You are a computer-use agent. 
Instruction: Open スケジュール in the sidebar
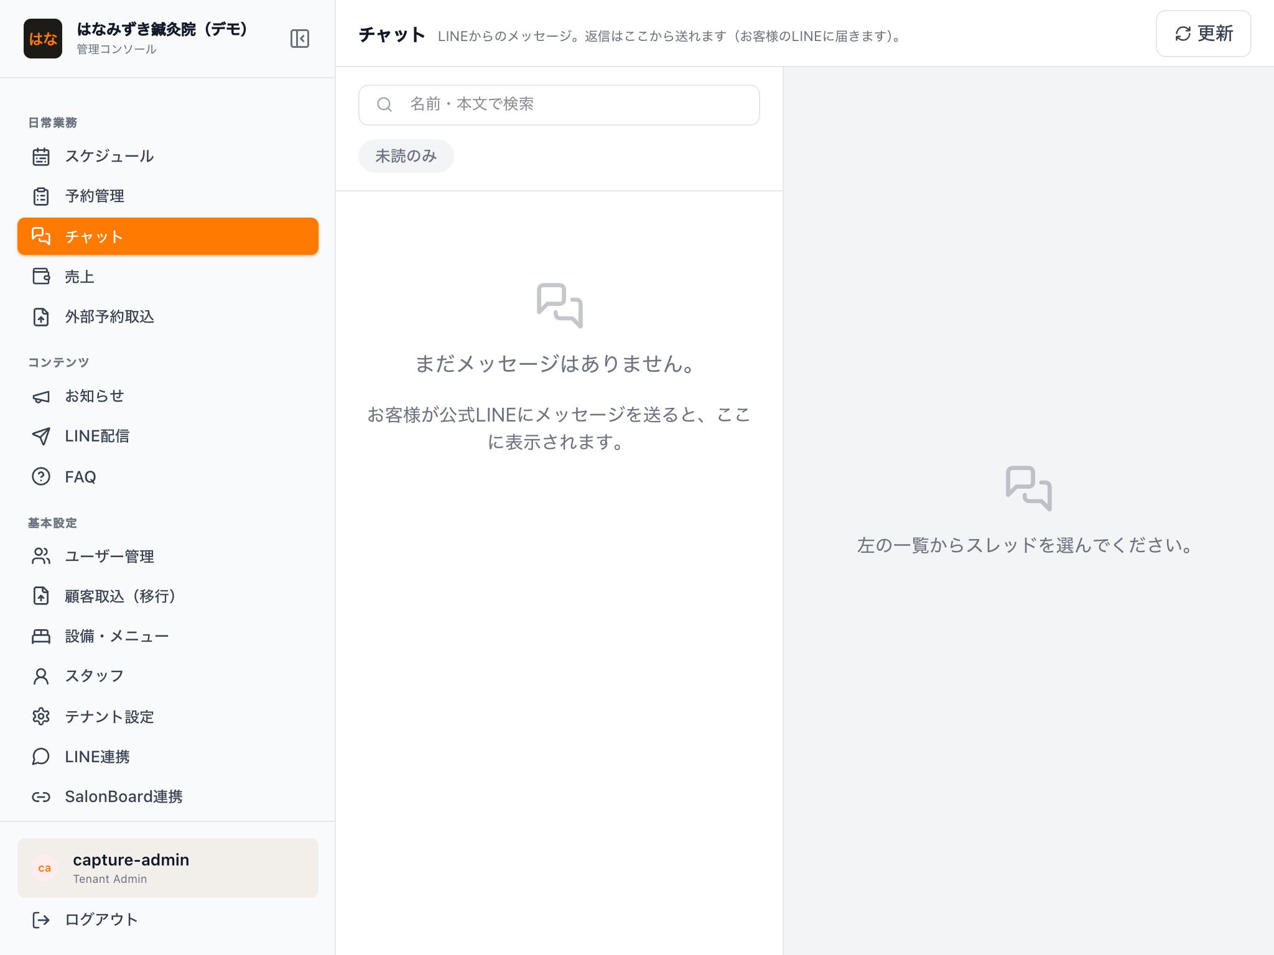168,157
